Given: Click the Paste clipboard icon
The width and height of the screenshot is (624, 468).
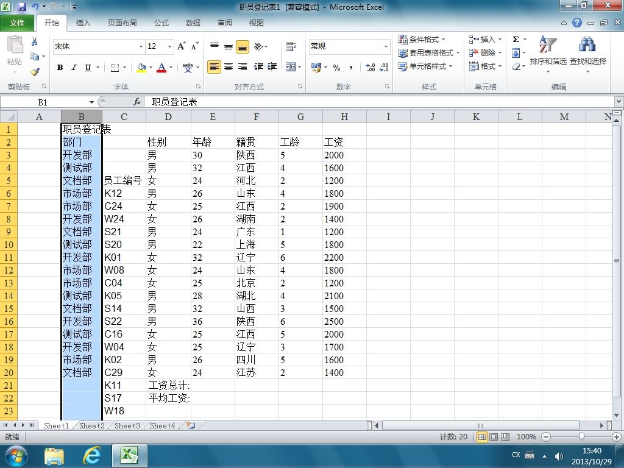Looking at the screenshot, I should pos(15,44).
